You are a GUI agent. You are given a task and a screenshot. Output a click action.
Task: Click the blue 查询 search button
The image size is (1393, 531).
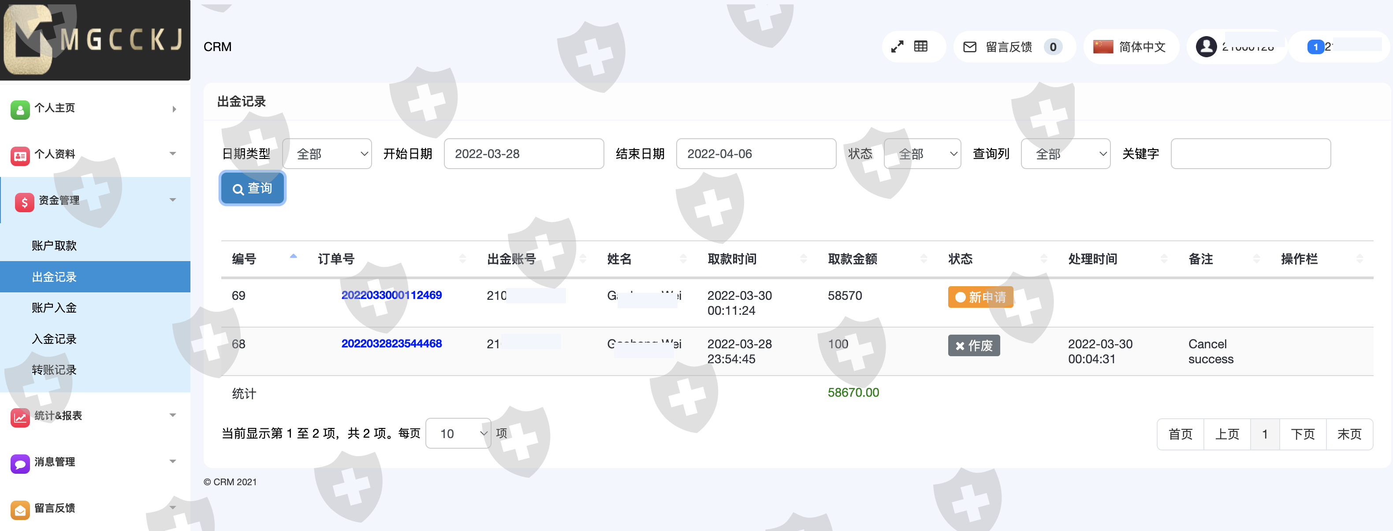252,188
